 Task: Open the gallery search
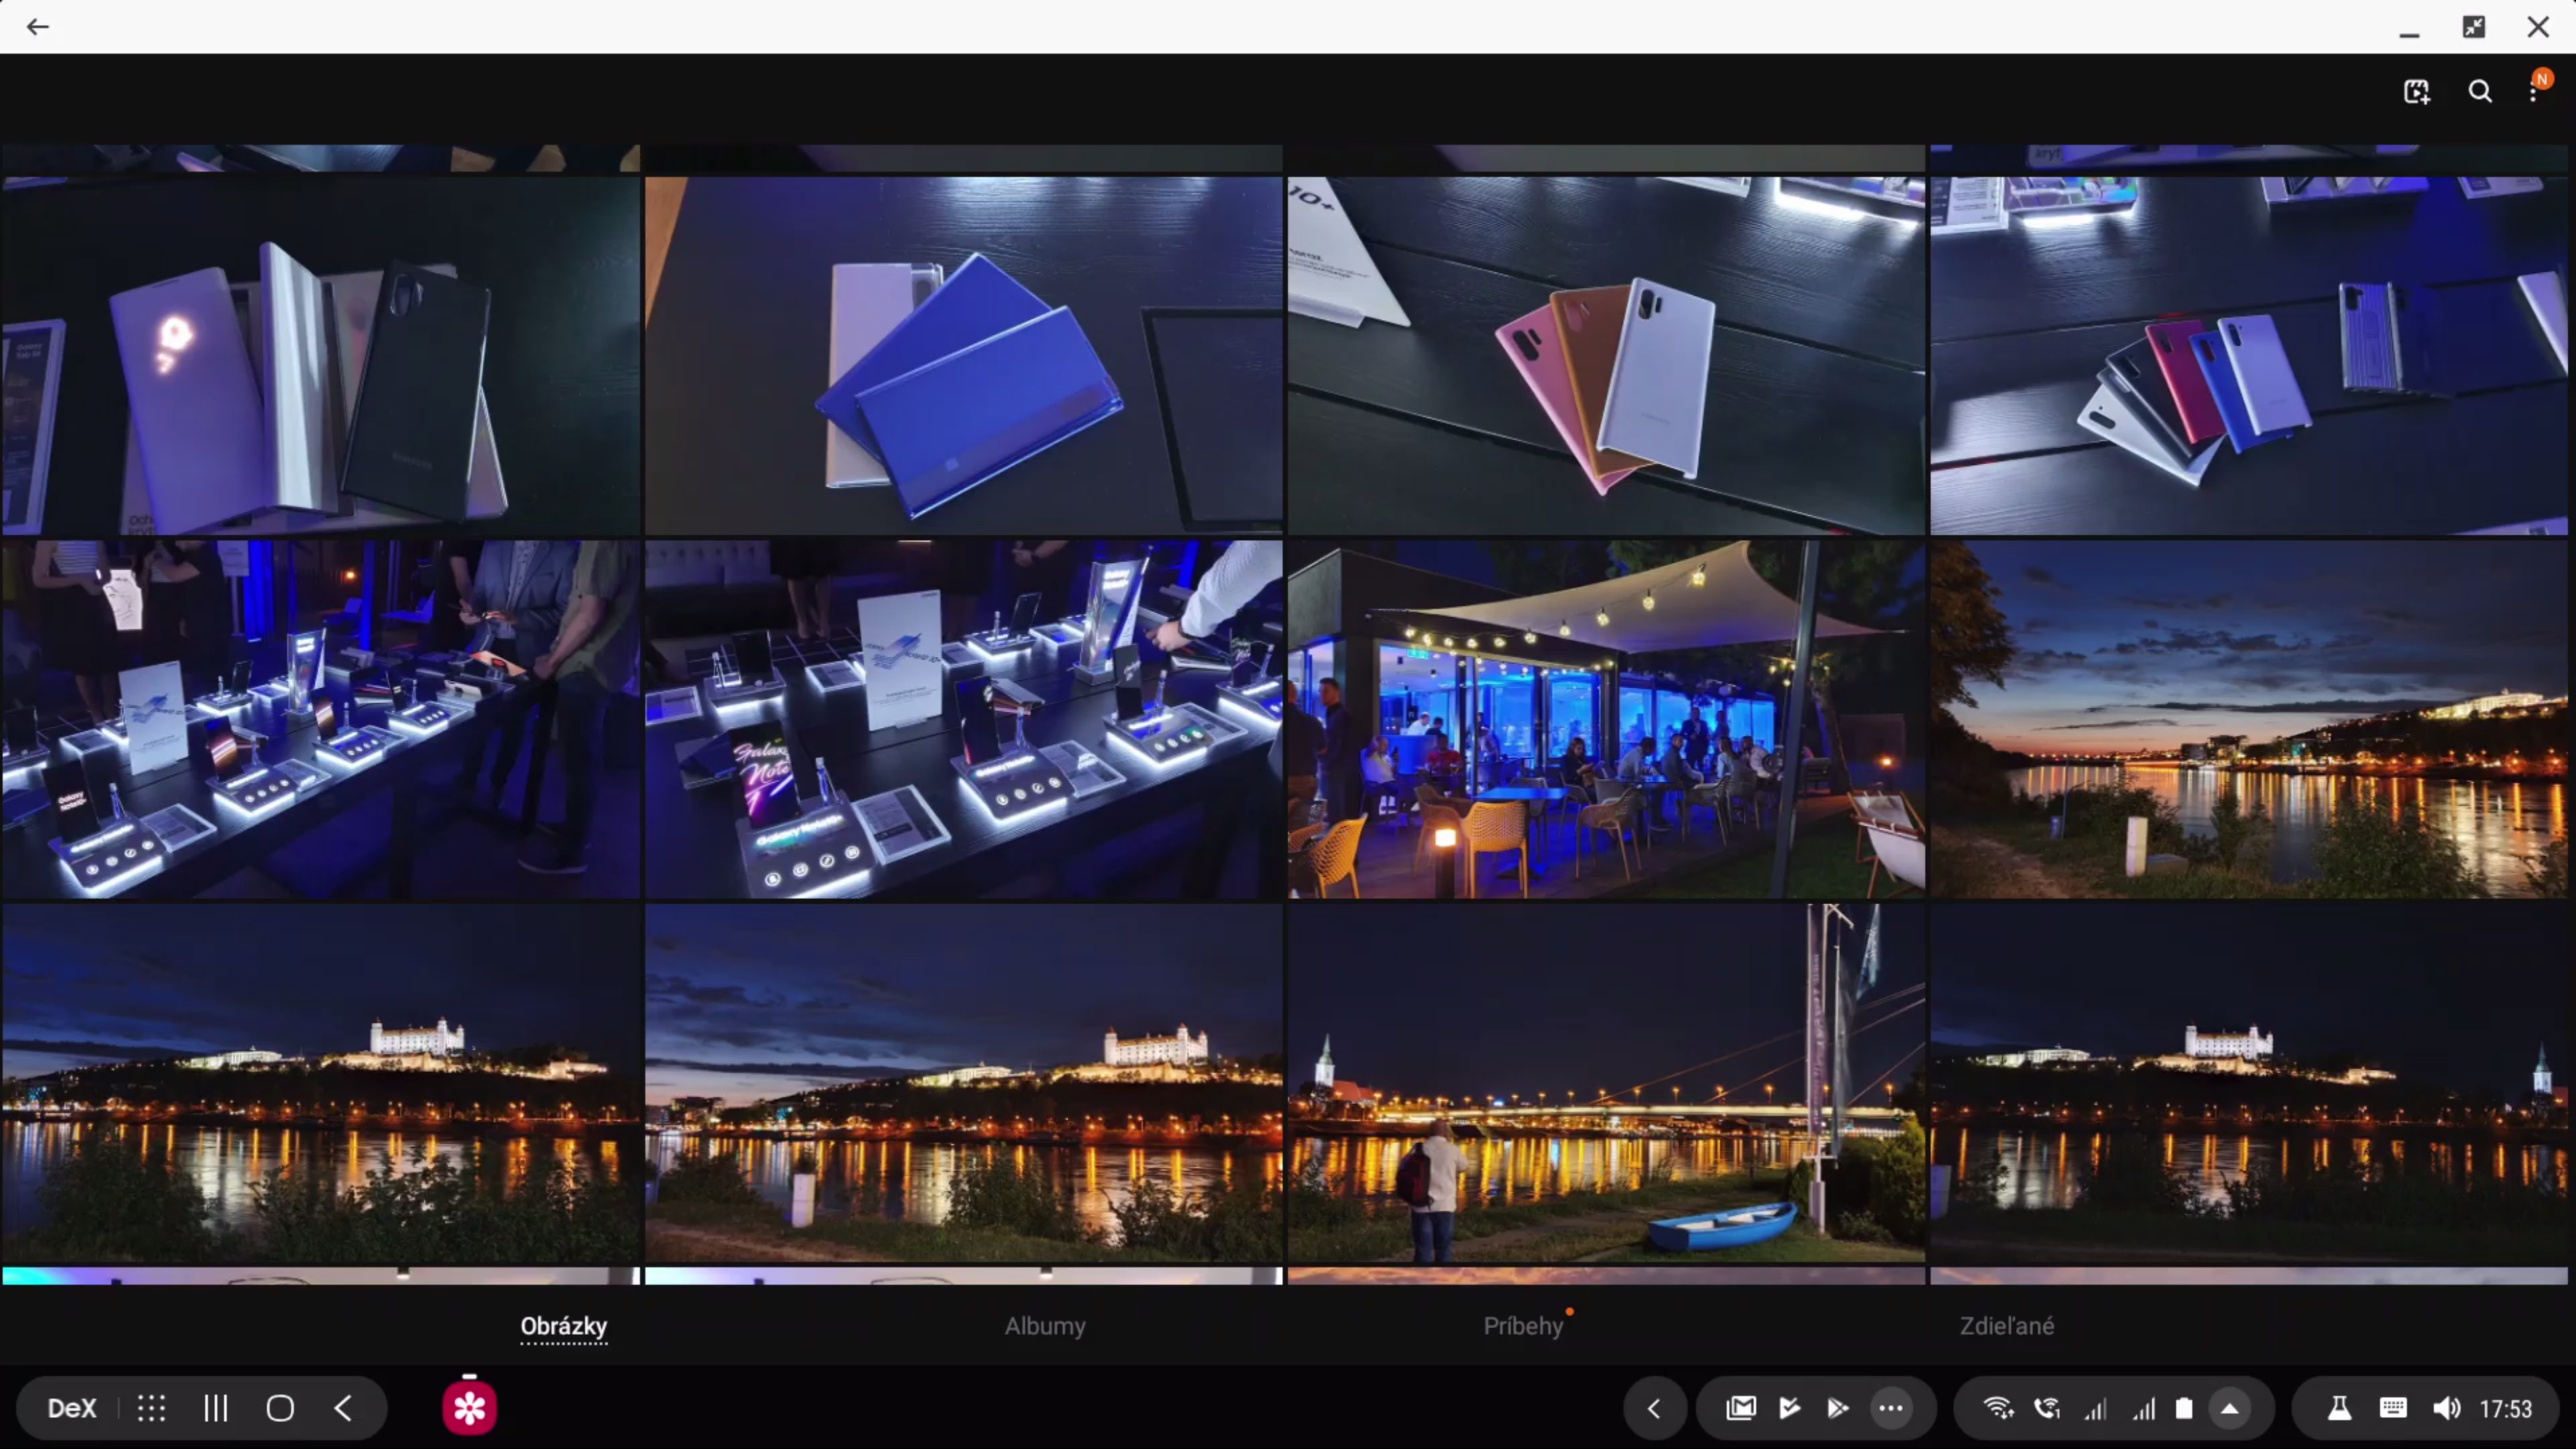tap(2479, 92)
